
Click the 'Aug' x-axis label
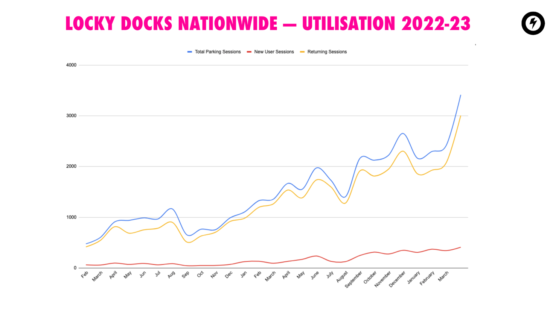(x=171, y=275)
